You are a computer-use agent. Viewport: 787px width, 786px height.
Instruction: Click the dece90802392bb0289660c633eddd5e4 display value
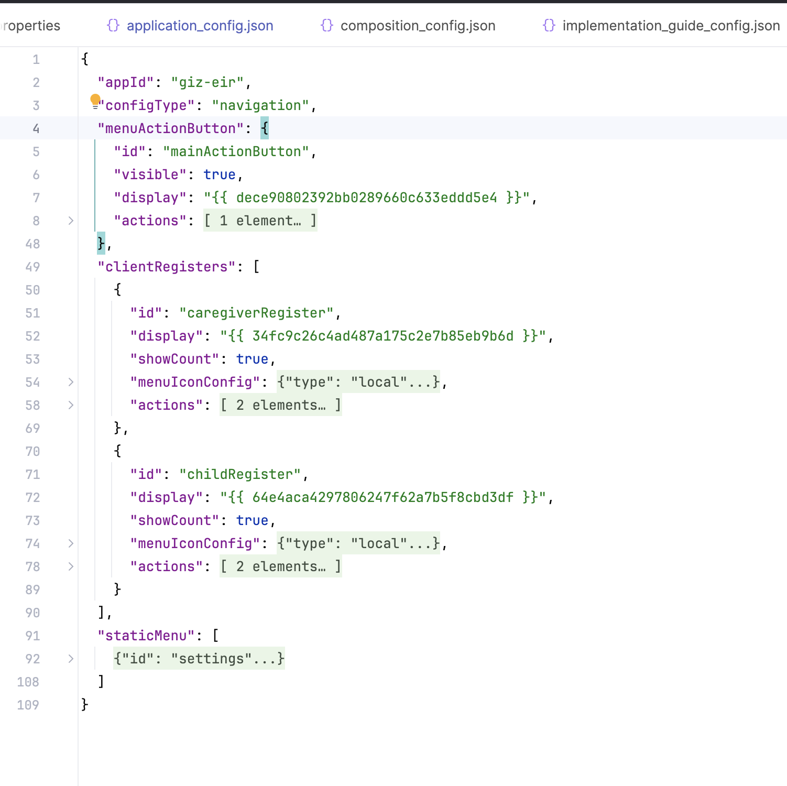(x=366, y=198)
